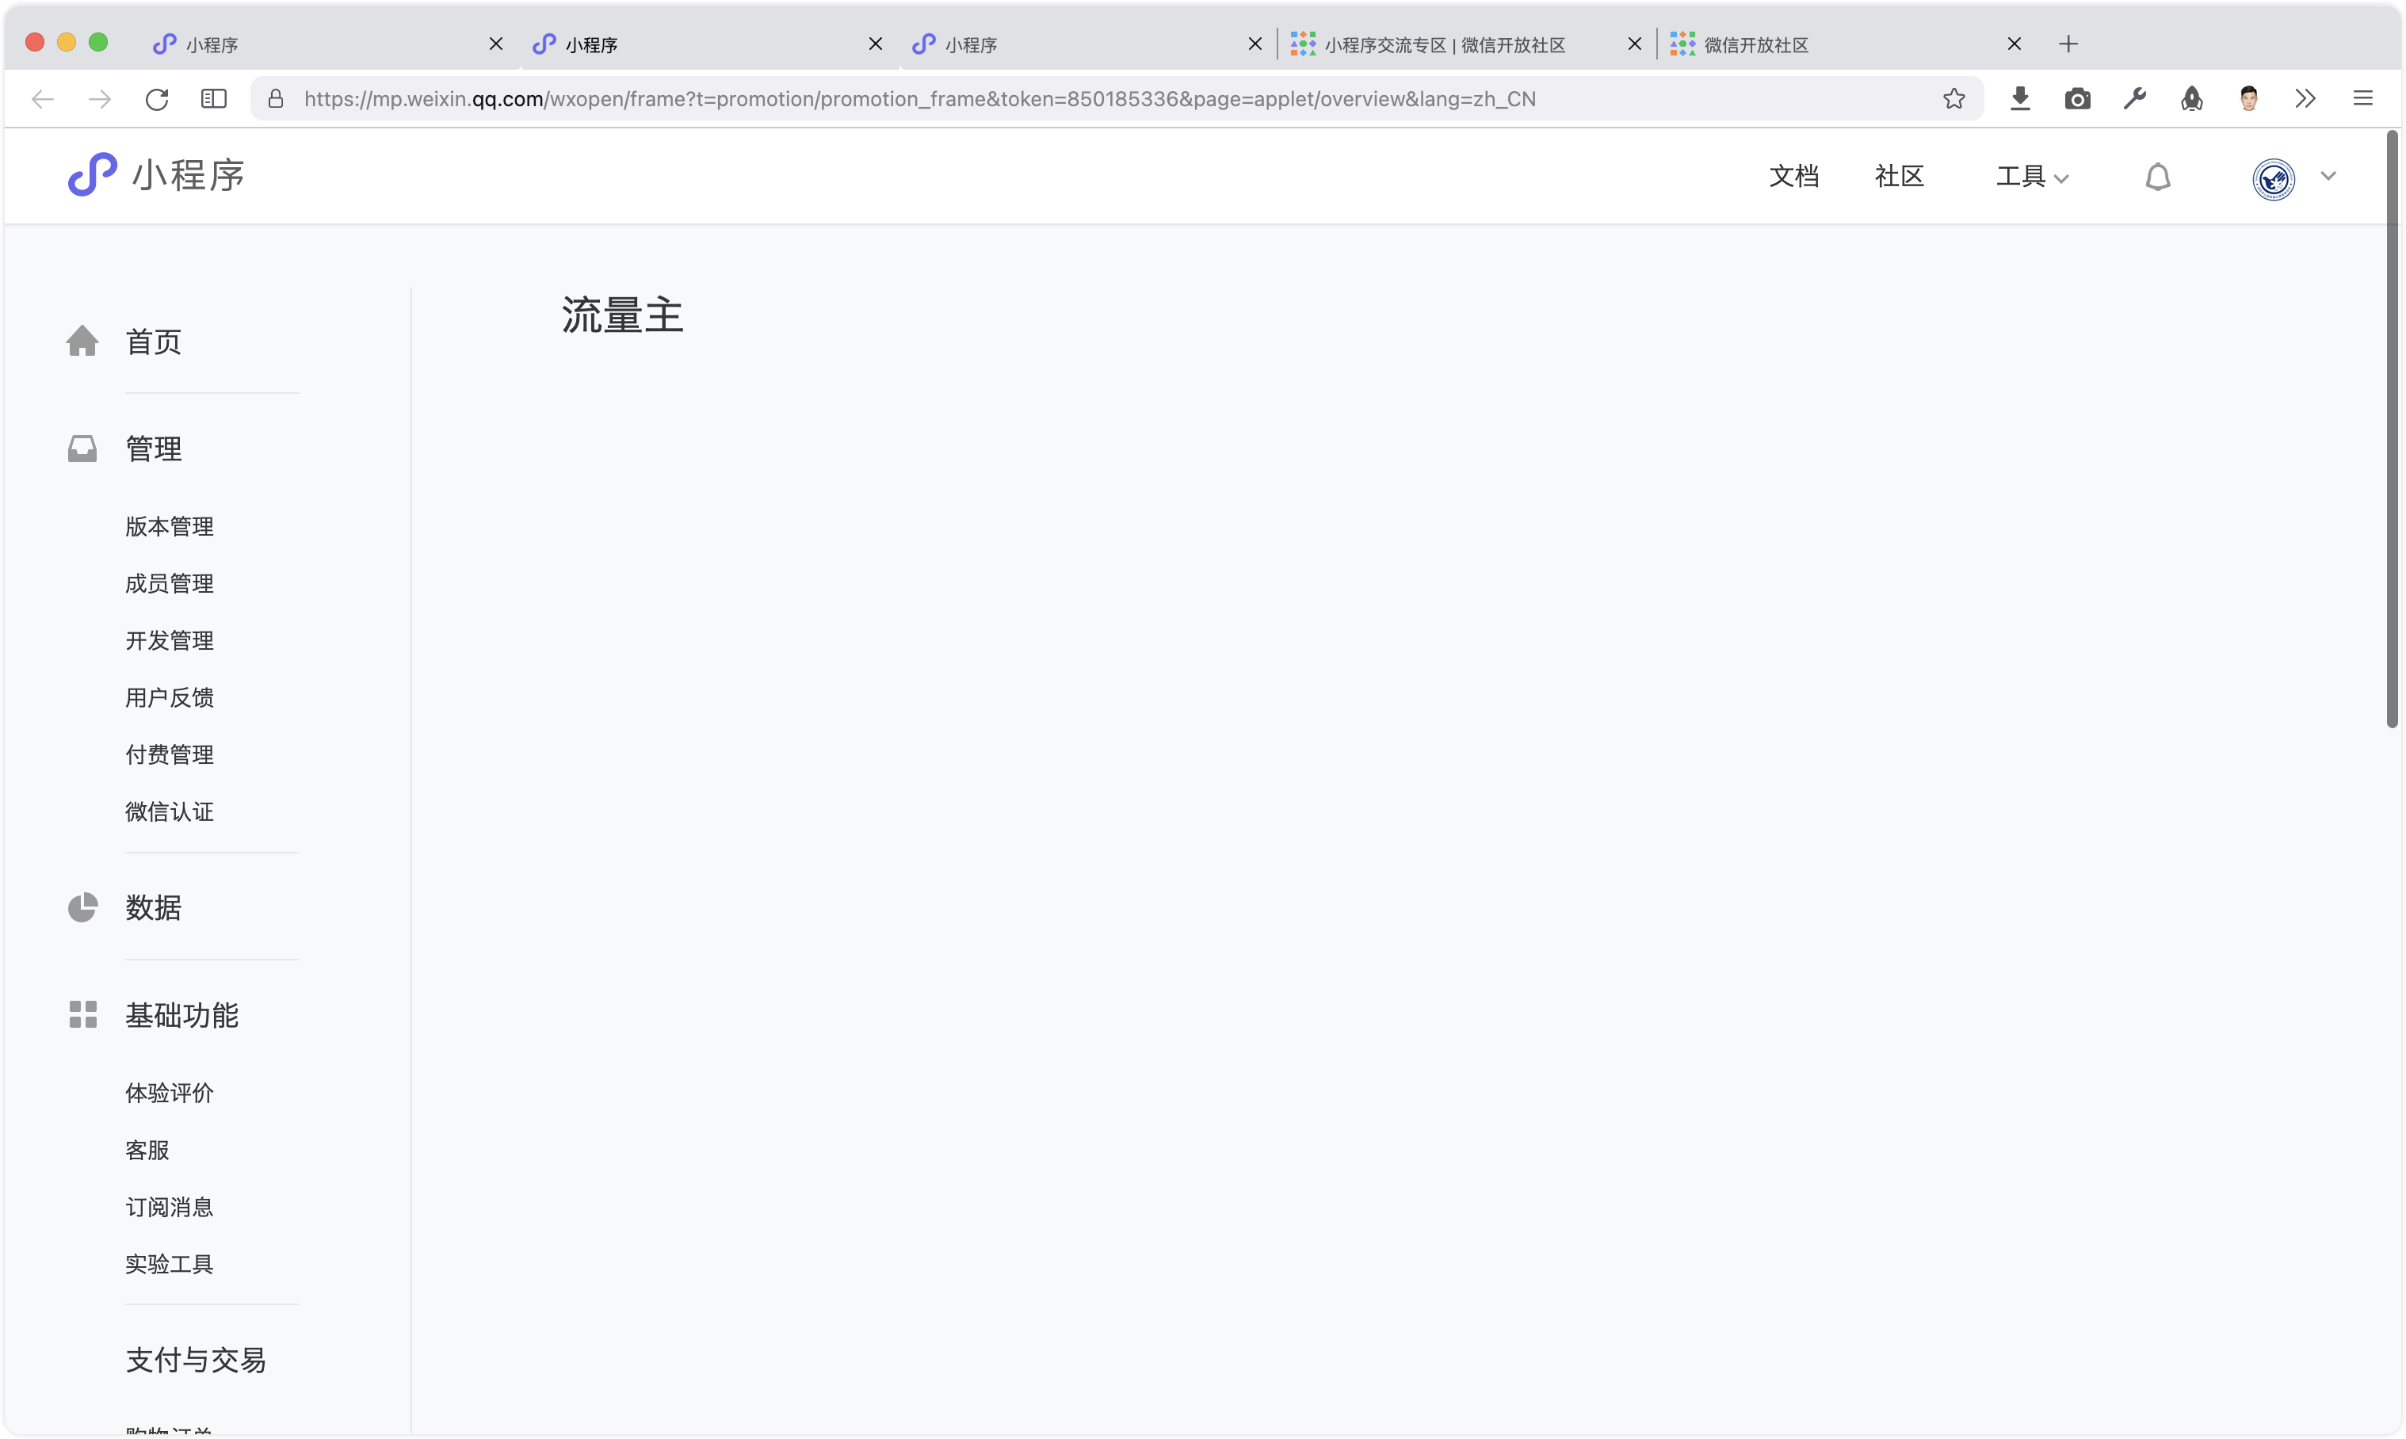Toggle the browser sidebar panel icon
The height and width of the screenshot is (1439, 2406).
tap(213, 99)
